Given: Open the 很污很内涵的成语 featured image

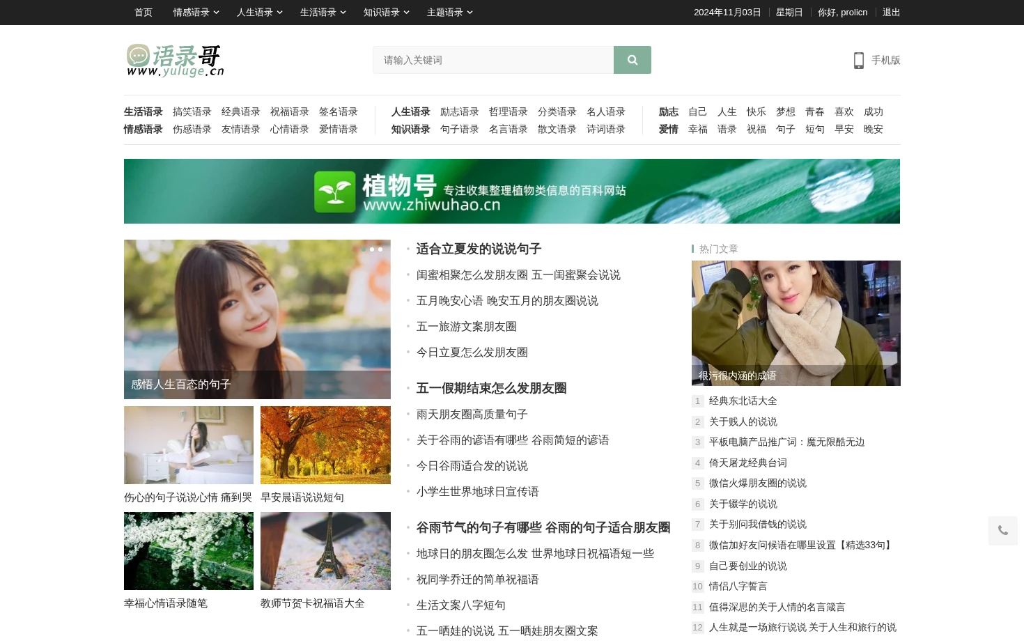Looking at the screenshot, I should (x=796, y=323).
